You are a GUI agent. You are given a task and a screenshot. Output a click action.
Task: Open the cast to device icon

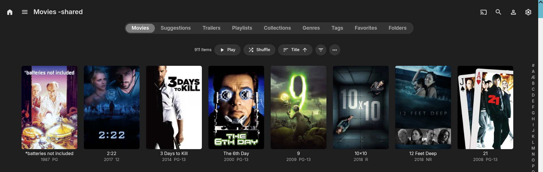tap(483, 12)
